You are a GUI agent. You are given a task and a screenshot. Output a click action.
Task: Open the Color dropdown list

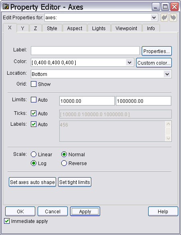click(129, 63)
